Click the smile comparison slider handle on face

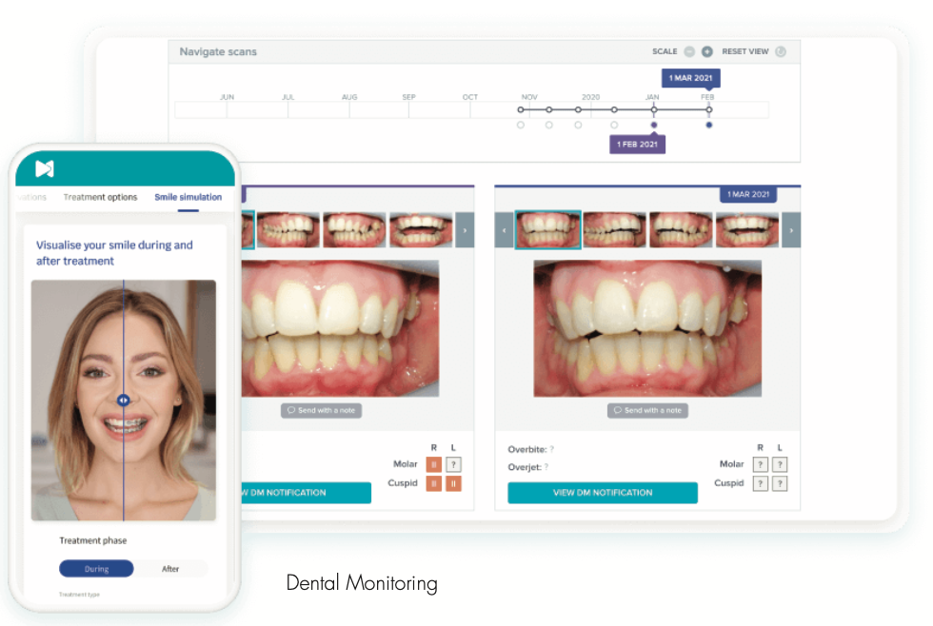pyautogui.click(x=123, y=401)
